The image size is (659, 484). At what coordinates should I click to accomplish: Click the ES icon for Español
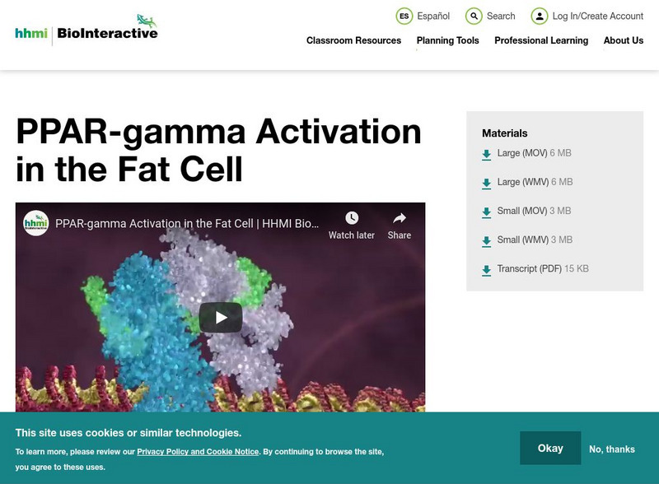tap(405, 15)
